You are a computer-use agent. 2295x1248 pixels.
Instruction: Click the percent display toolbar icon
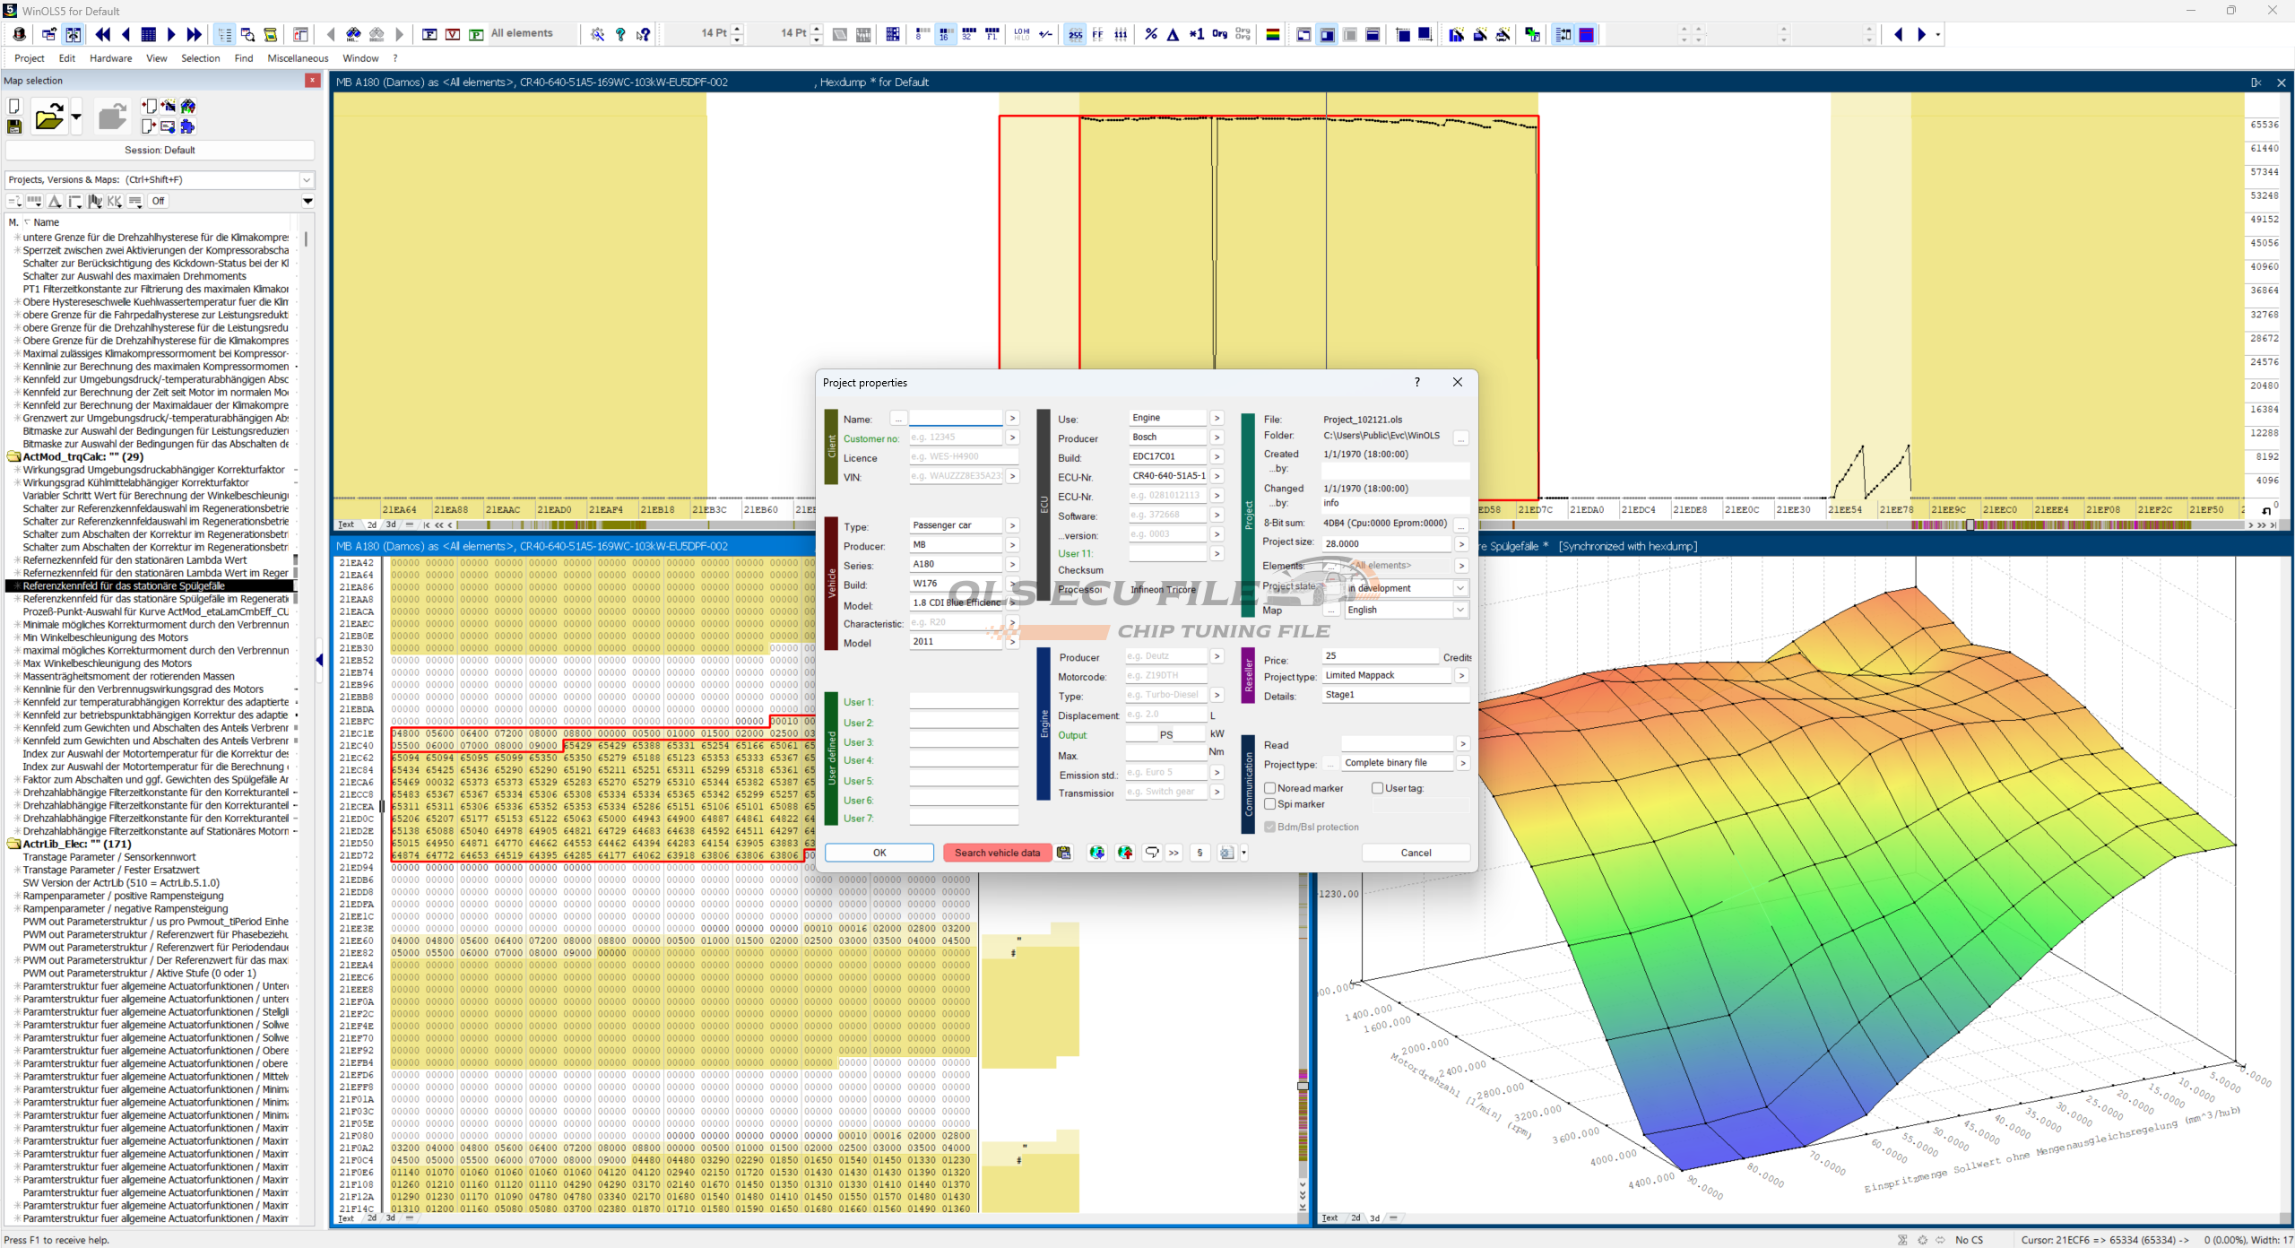[x=1150, y=34]
